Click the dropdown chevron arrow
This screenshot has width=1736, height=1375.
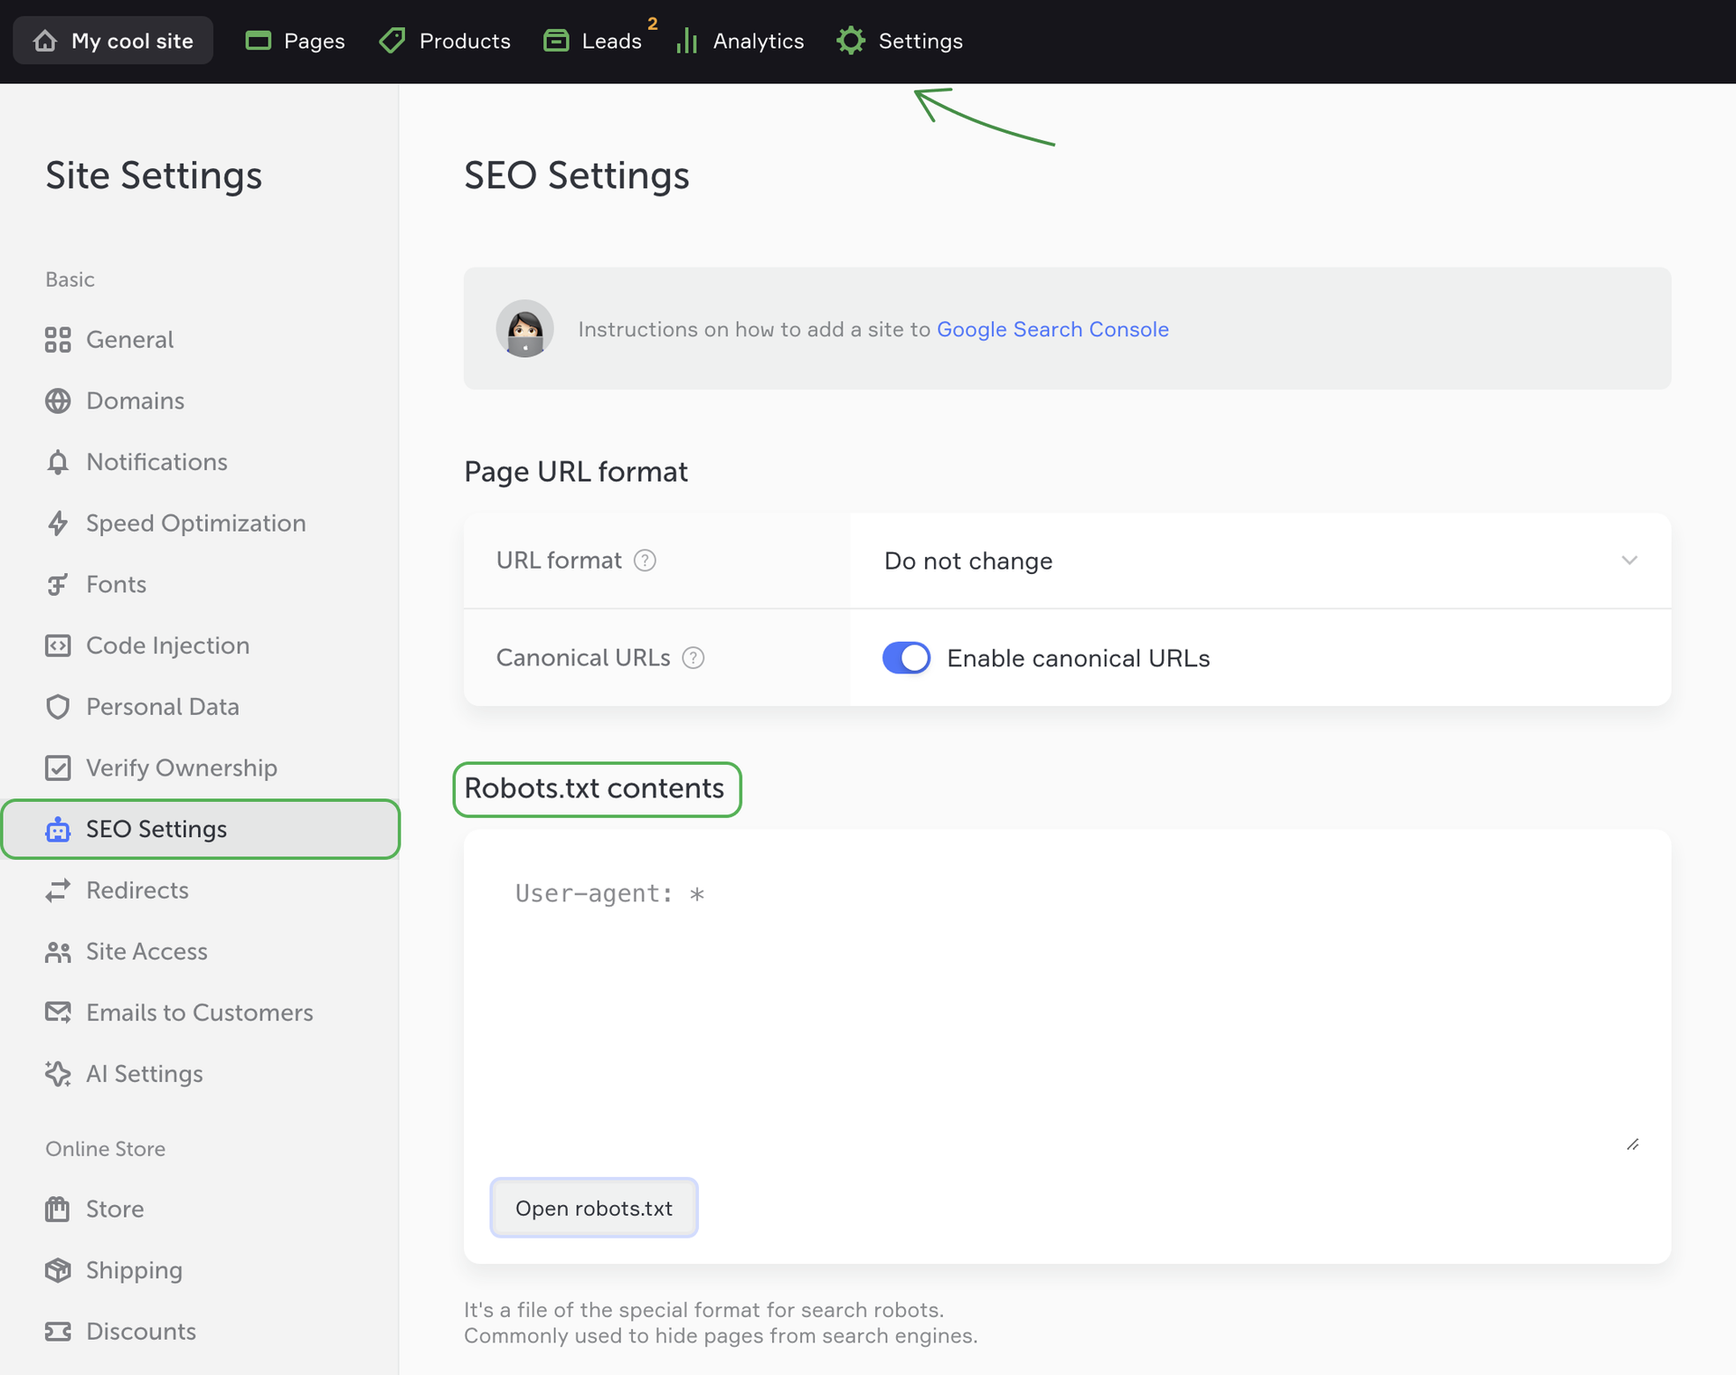(x=1629, y=560)
